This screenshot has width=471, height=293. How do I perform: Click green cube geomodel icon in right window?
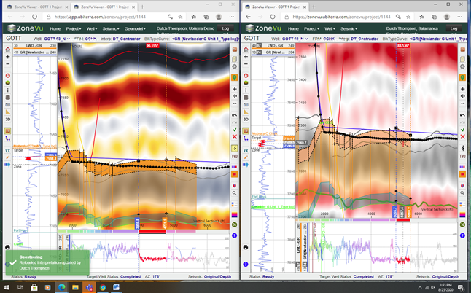(x=246, y=82)
